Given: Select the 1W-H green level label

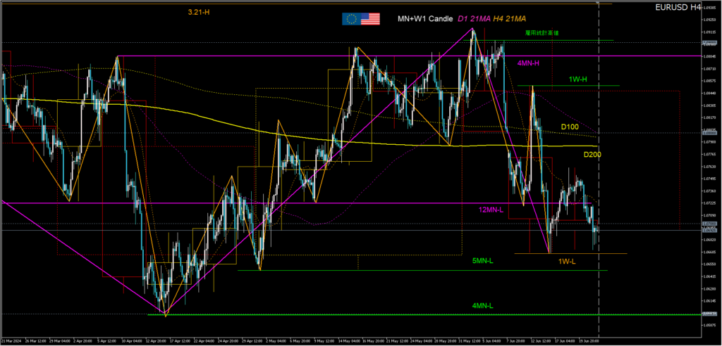Looking at the screenshot, I should pyautogui.click(x=577, y=79).
